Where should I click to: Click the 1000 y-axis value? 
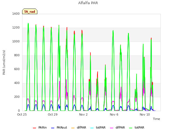[x=16, y=41]
